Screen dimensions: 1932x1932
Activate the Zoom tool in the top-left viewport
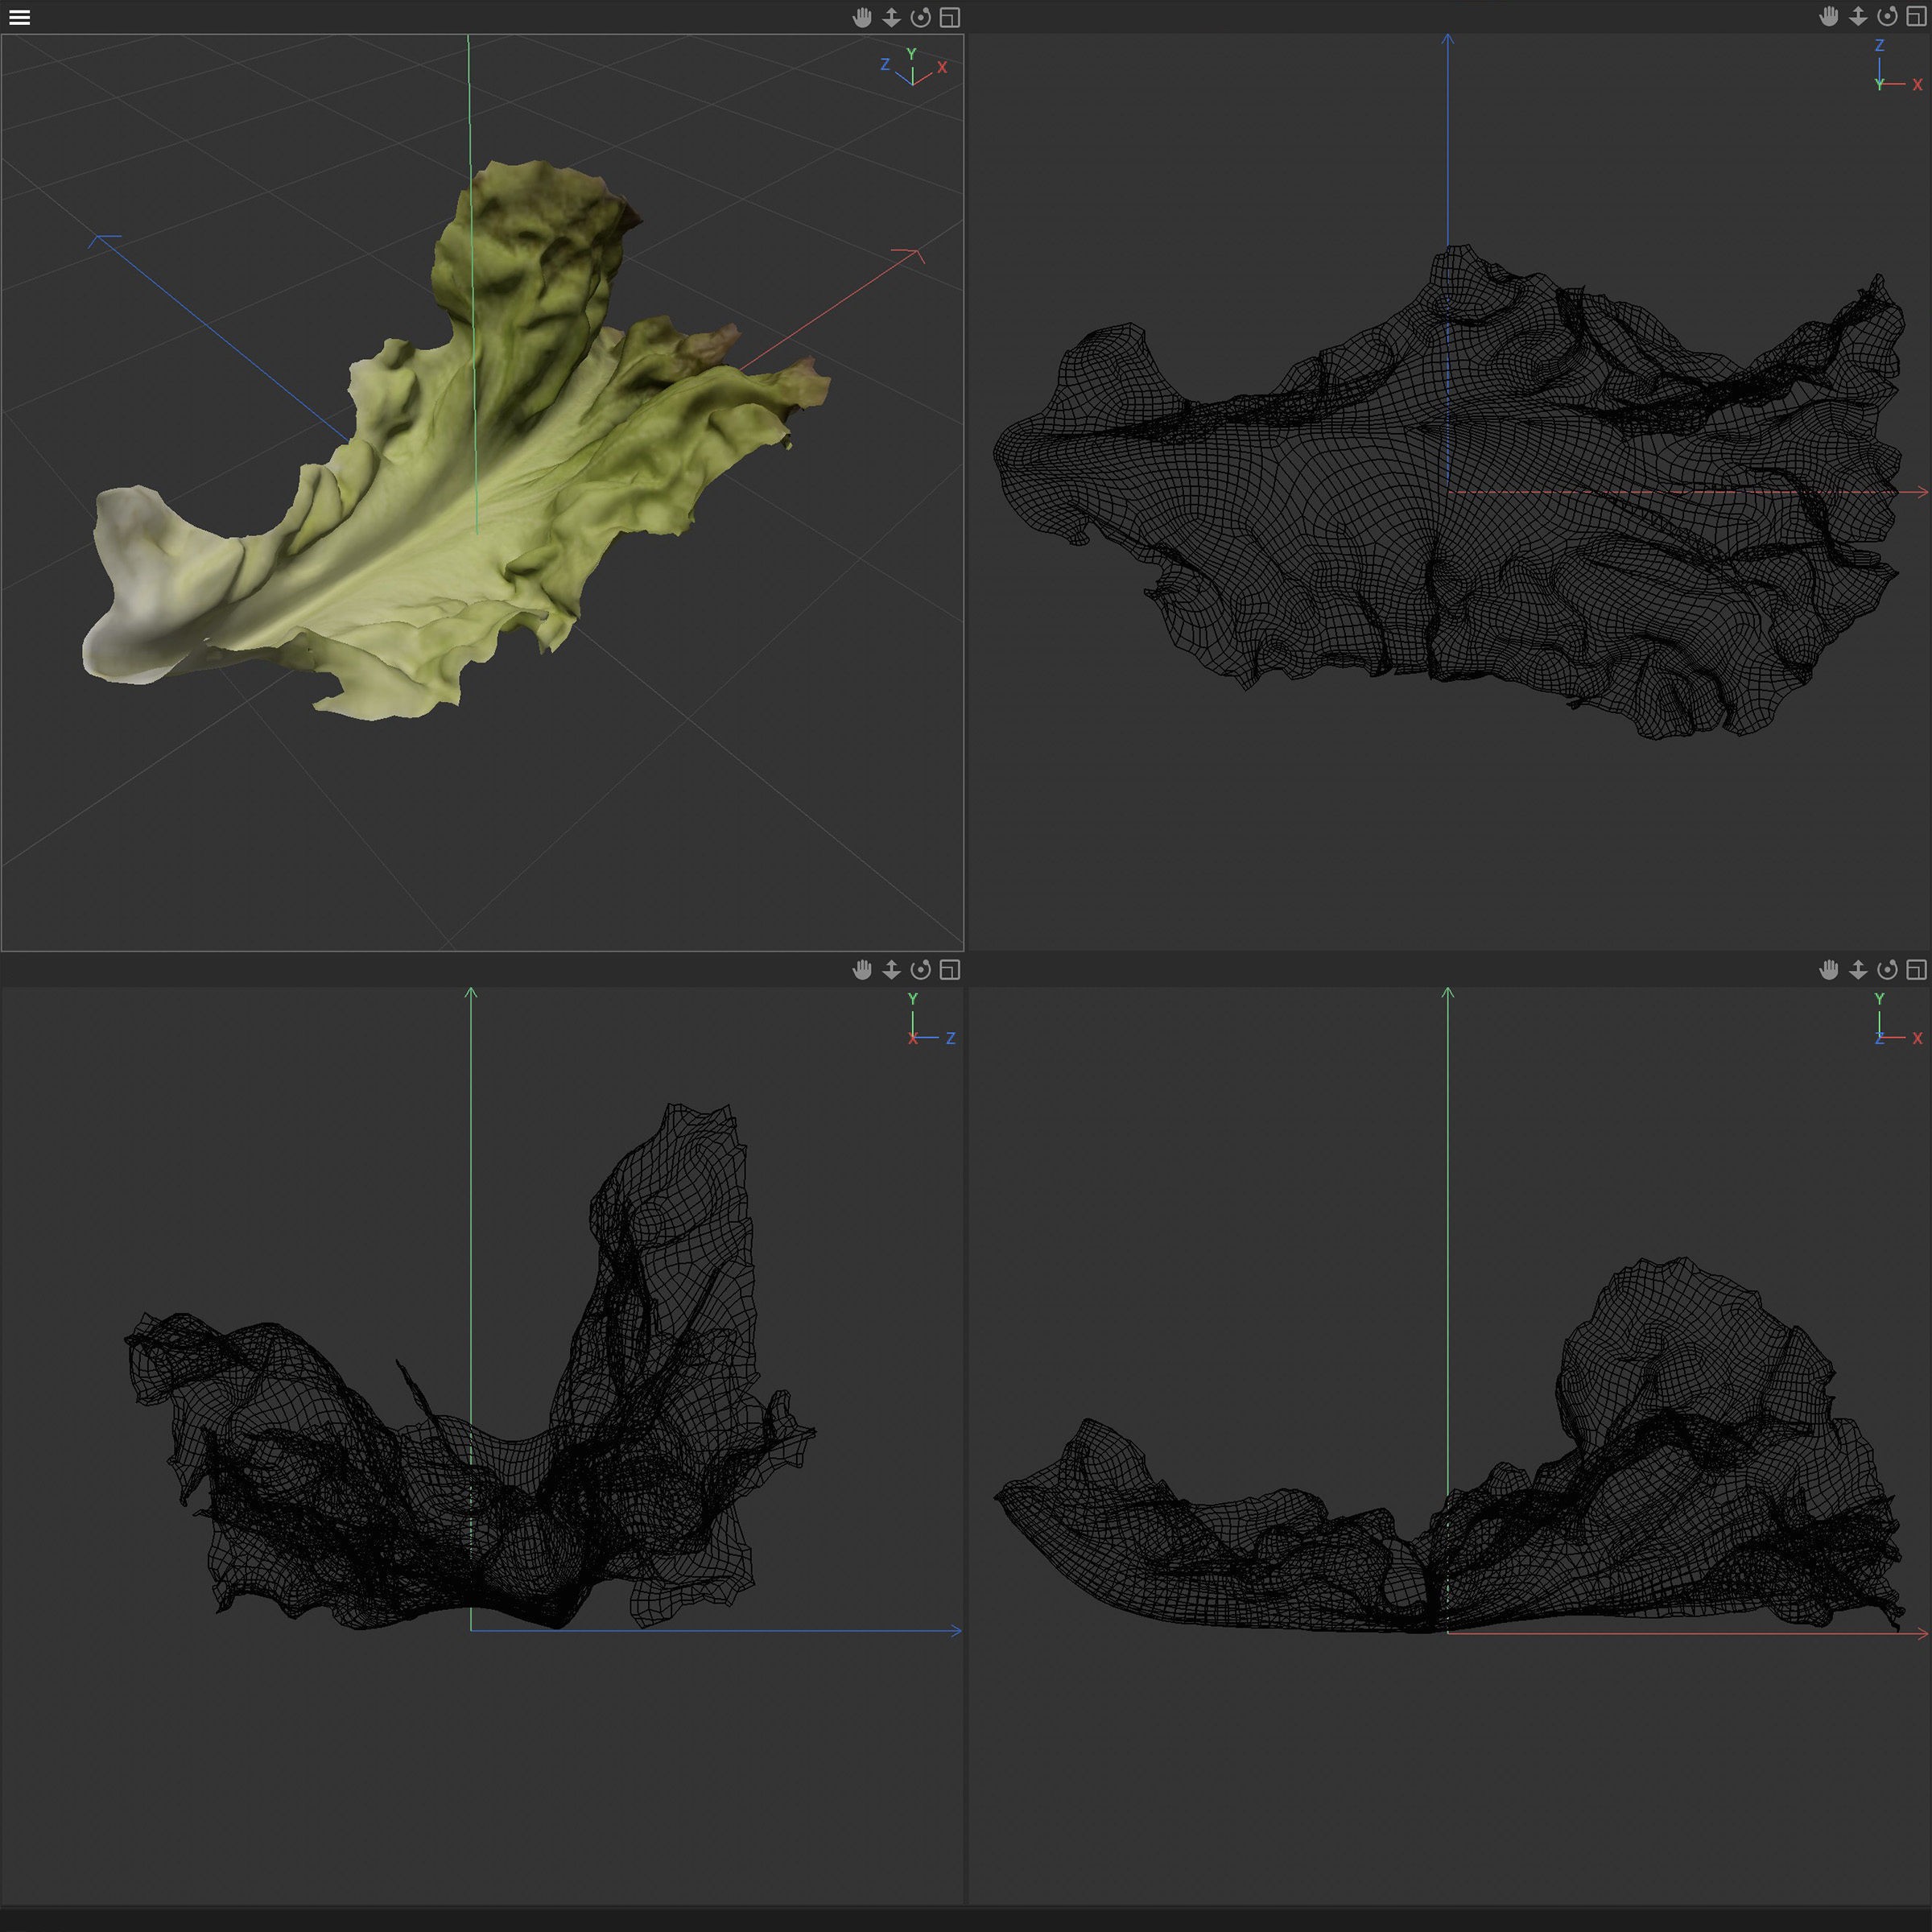(x=891, y=17)
